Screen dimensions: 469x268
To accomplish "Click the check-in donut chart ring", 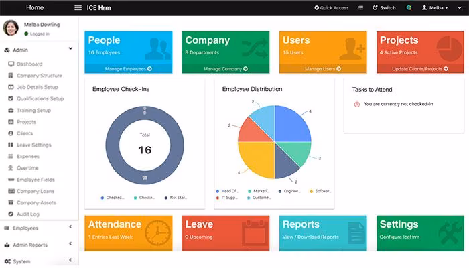I will pyautogui.click(x=112, y=145).
